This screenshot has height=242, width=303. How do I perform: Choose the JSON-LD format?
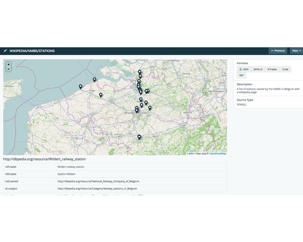(x=258, y=69)
